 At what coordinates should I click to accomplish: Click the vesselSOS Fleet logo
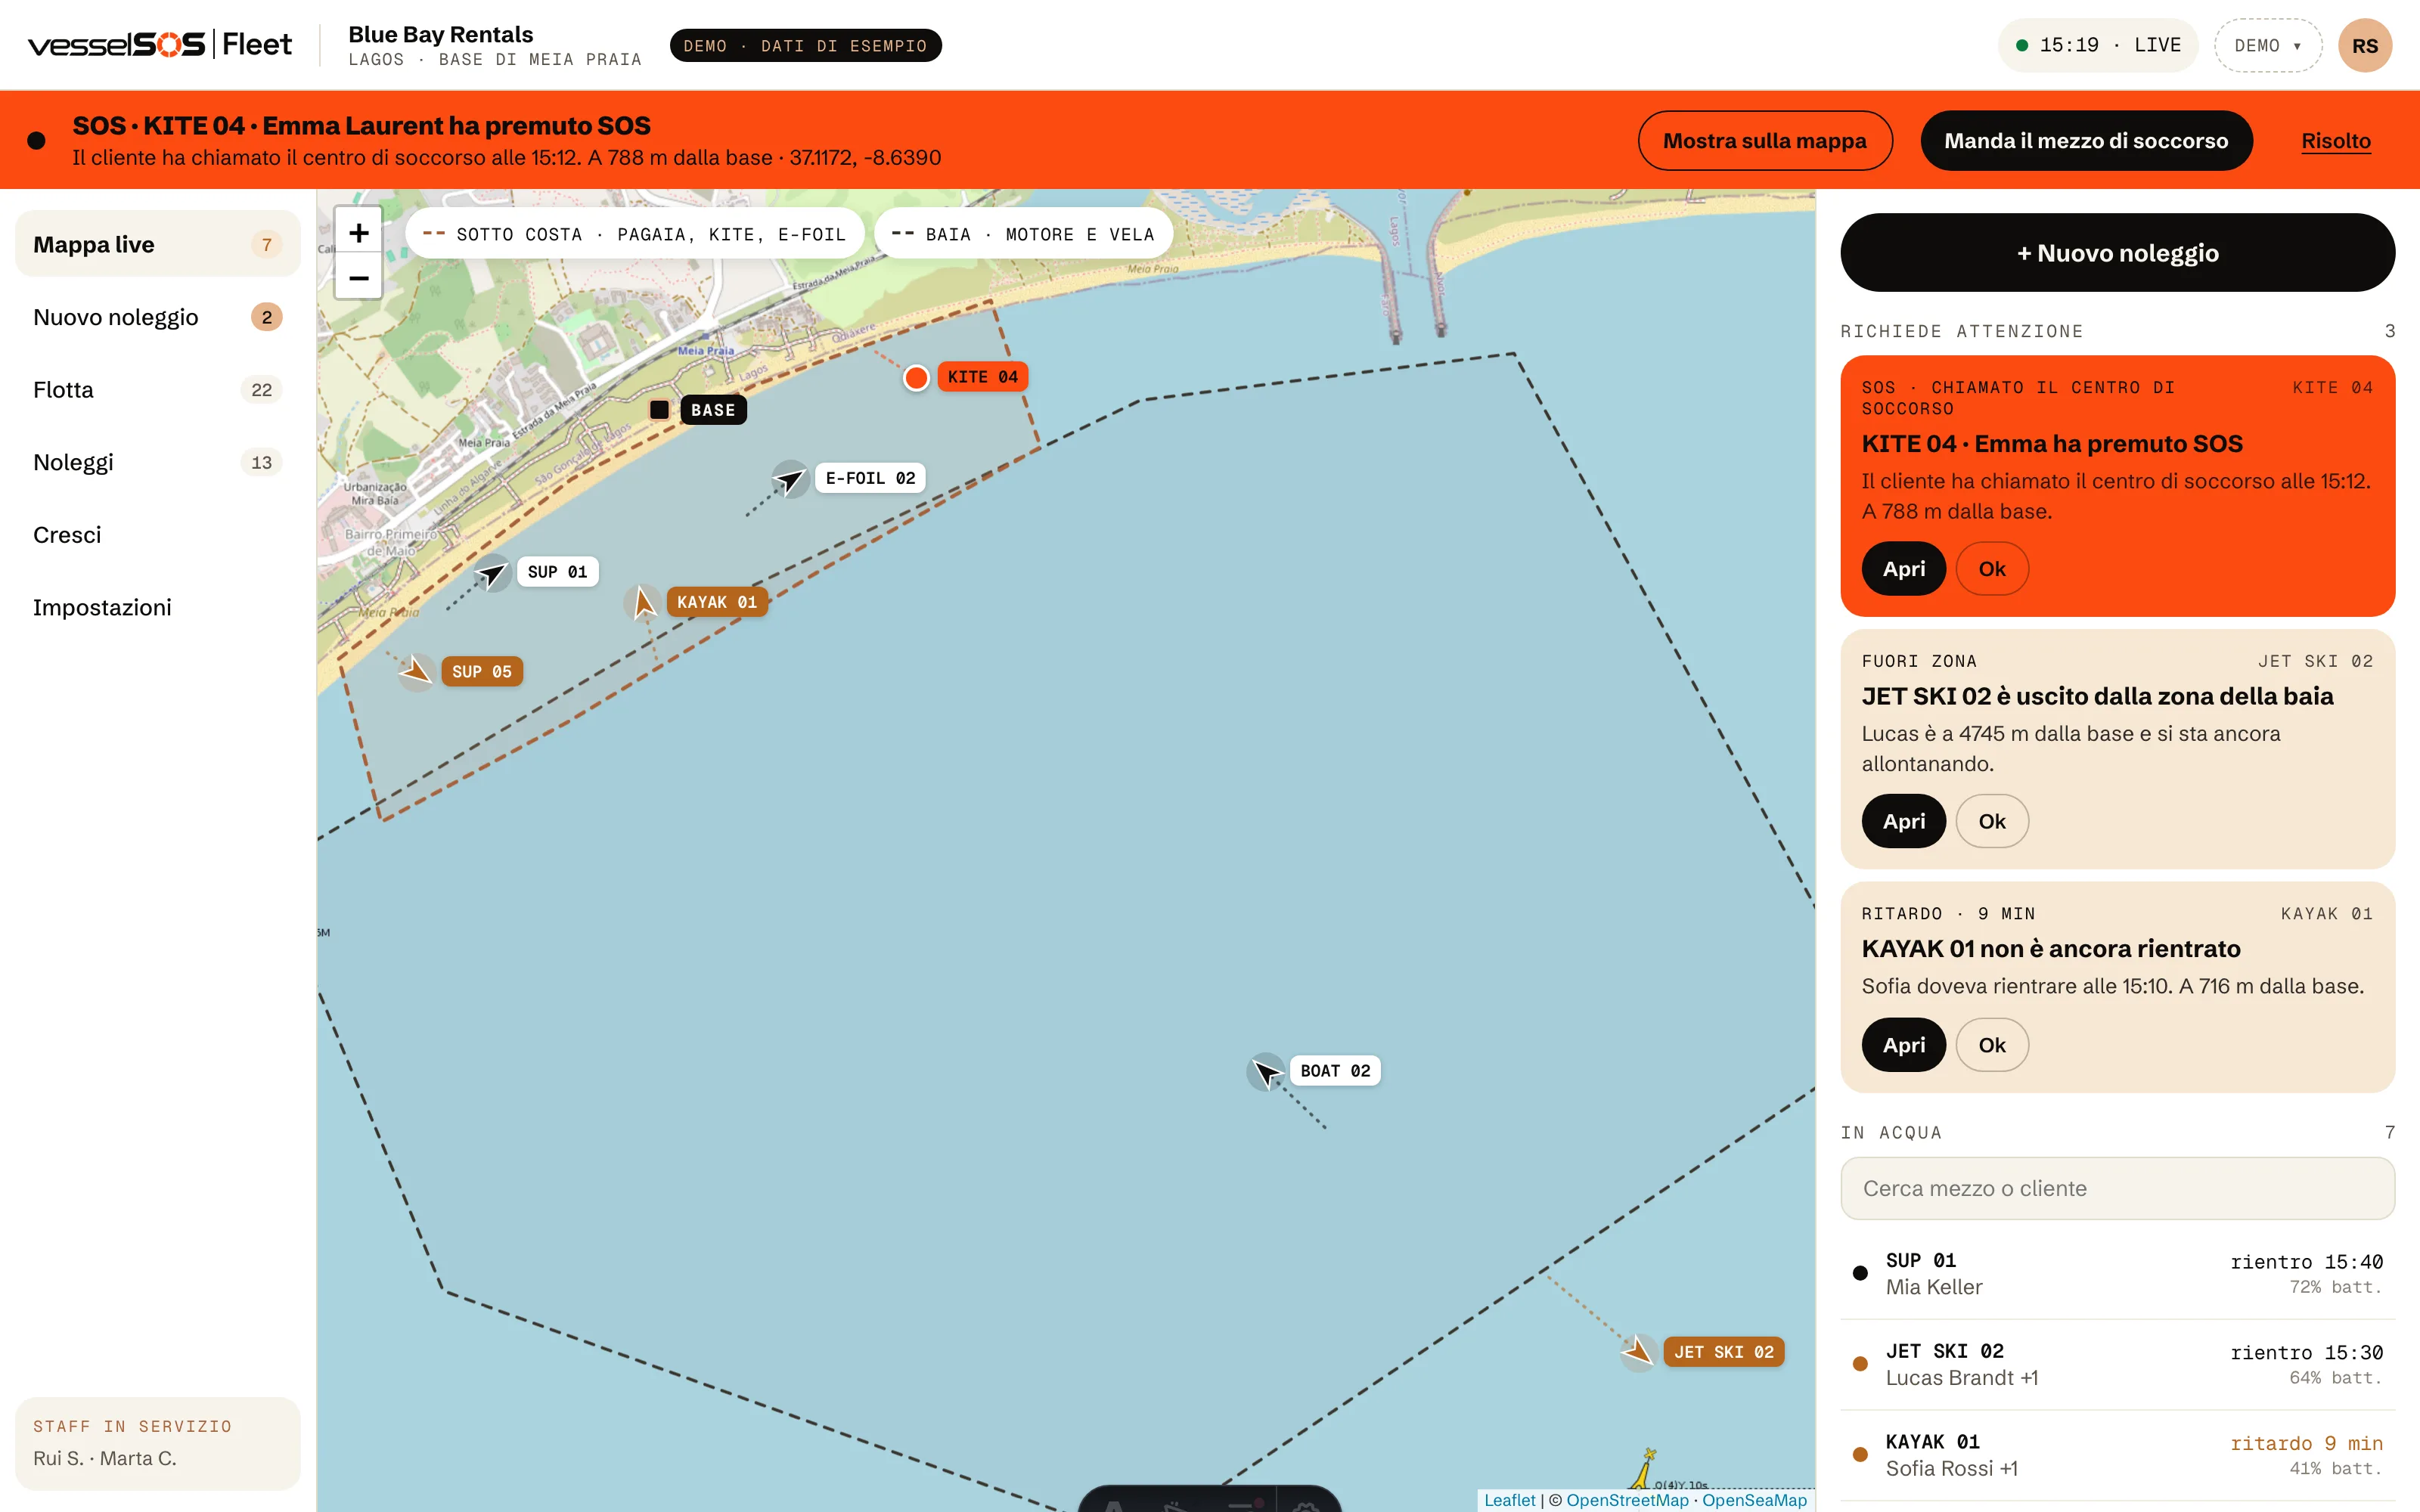160,45
